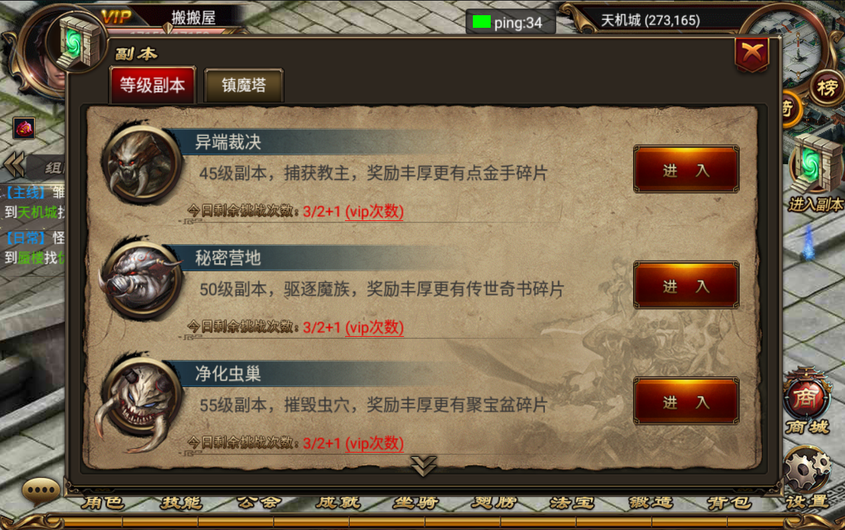
Task: Click 进入 button for 净化虫巢
Action: point(686,402)
